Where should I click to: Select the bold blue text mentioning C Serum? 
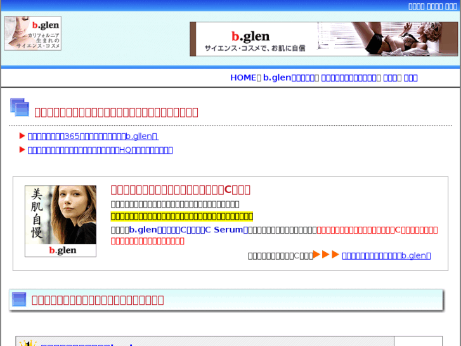(188, 230)
